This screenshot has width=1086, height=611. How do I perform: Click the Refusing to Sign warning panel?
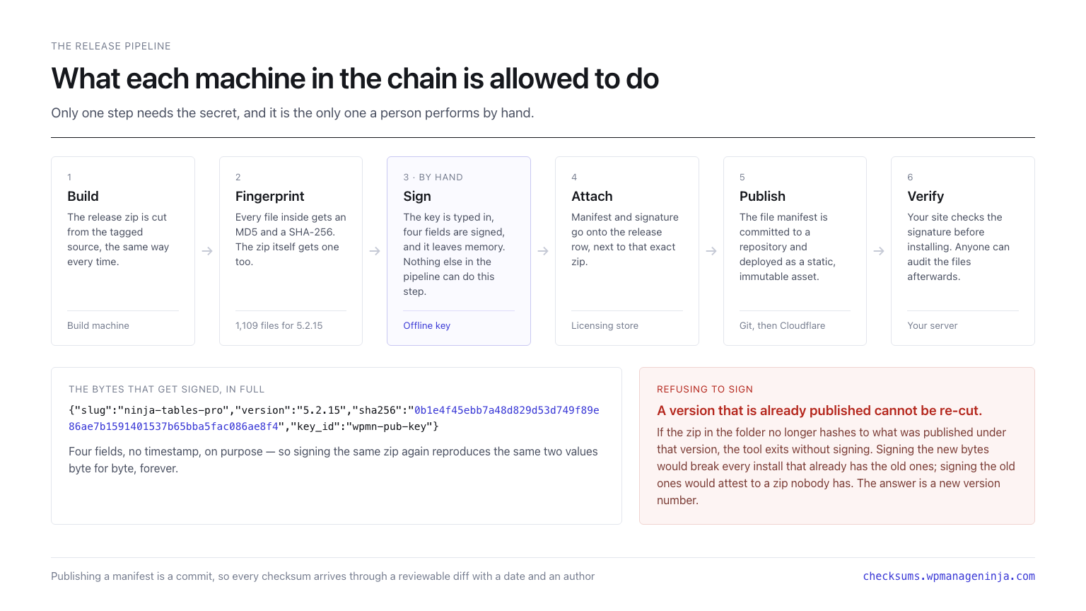(x=837, y=446)
